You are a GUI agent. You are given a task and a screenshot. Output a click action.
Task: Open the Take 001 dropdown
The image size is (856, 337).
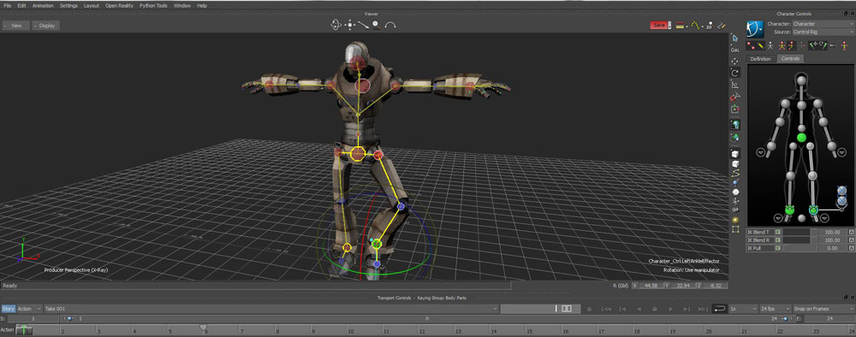pos(270,309)
